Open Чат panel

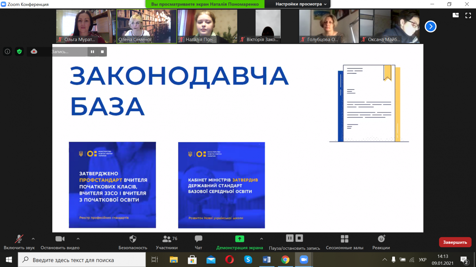tap(198, 242)
